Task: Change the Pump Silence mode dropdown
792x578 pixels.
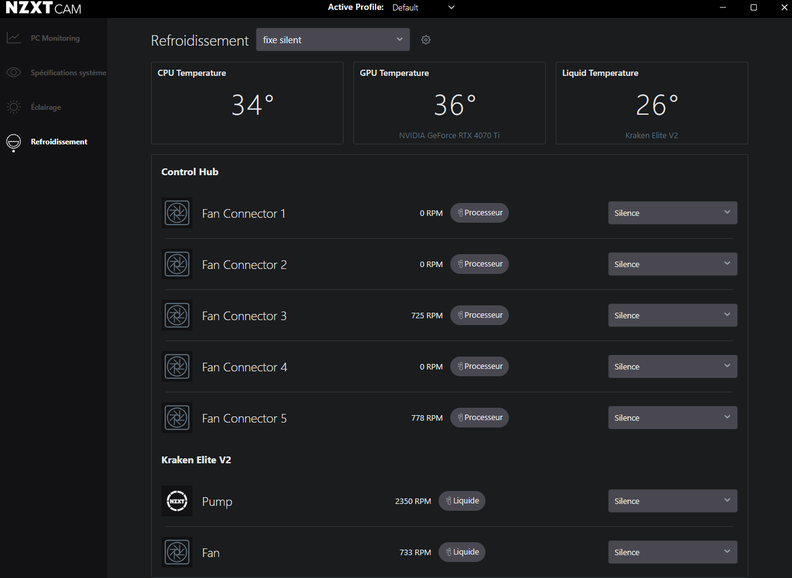Action: pos(672,502)
